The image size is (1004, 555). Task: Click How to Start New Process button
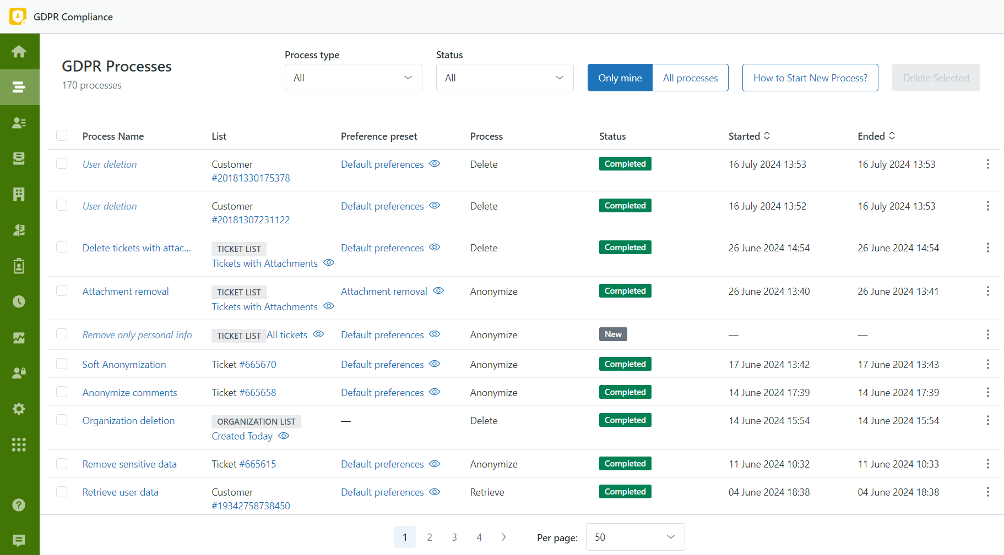[810, 78]
